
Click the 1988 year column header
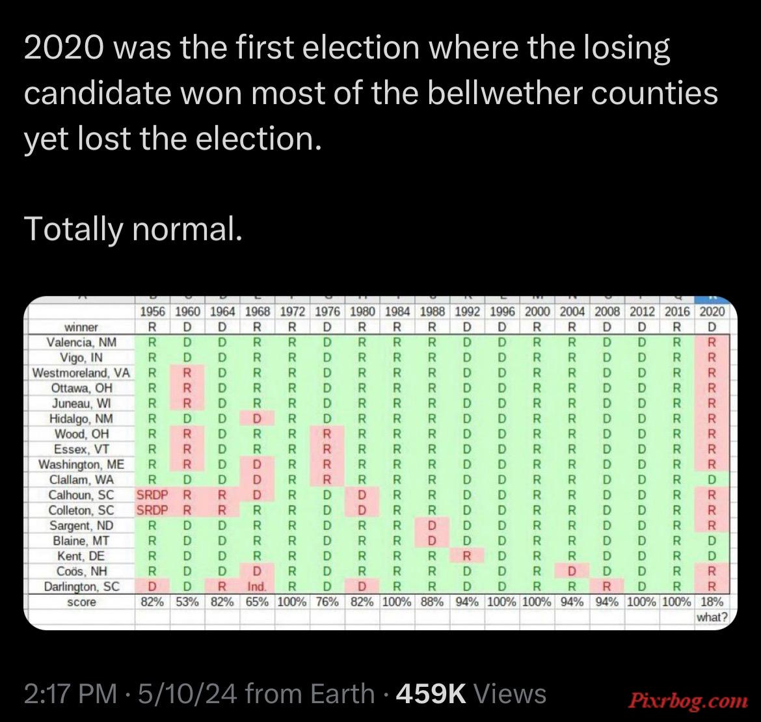[x=432, y=312]
